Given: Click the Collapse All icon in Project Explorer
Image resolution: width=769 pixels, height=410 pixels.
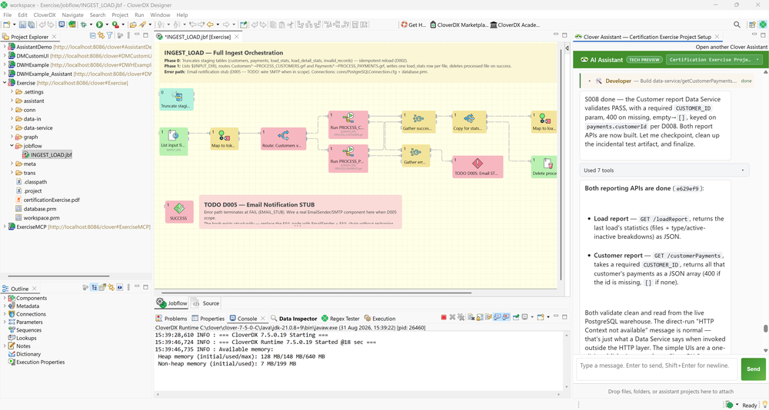Looking at the screenshot, I should [x=93, y=36].
